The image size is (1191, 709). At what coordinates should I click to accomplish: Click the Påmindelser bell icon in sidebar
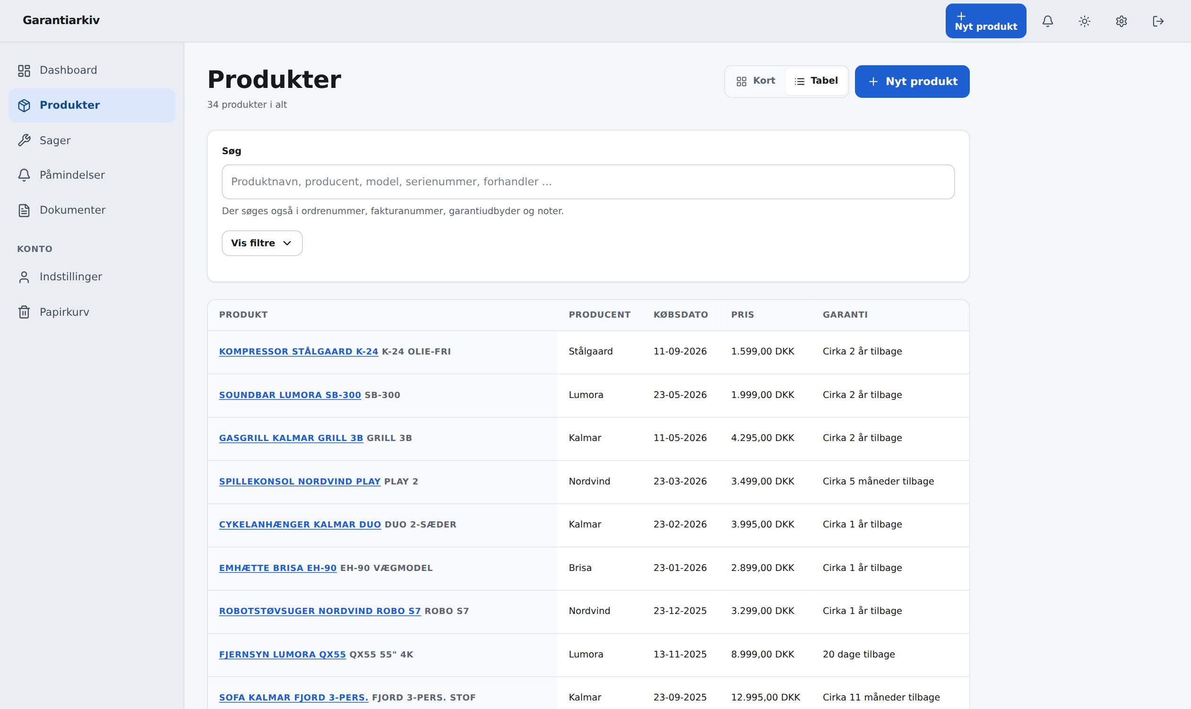(24, 175)
